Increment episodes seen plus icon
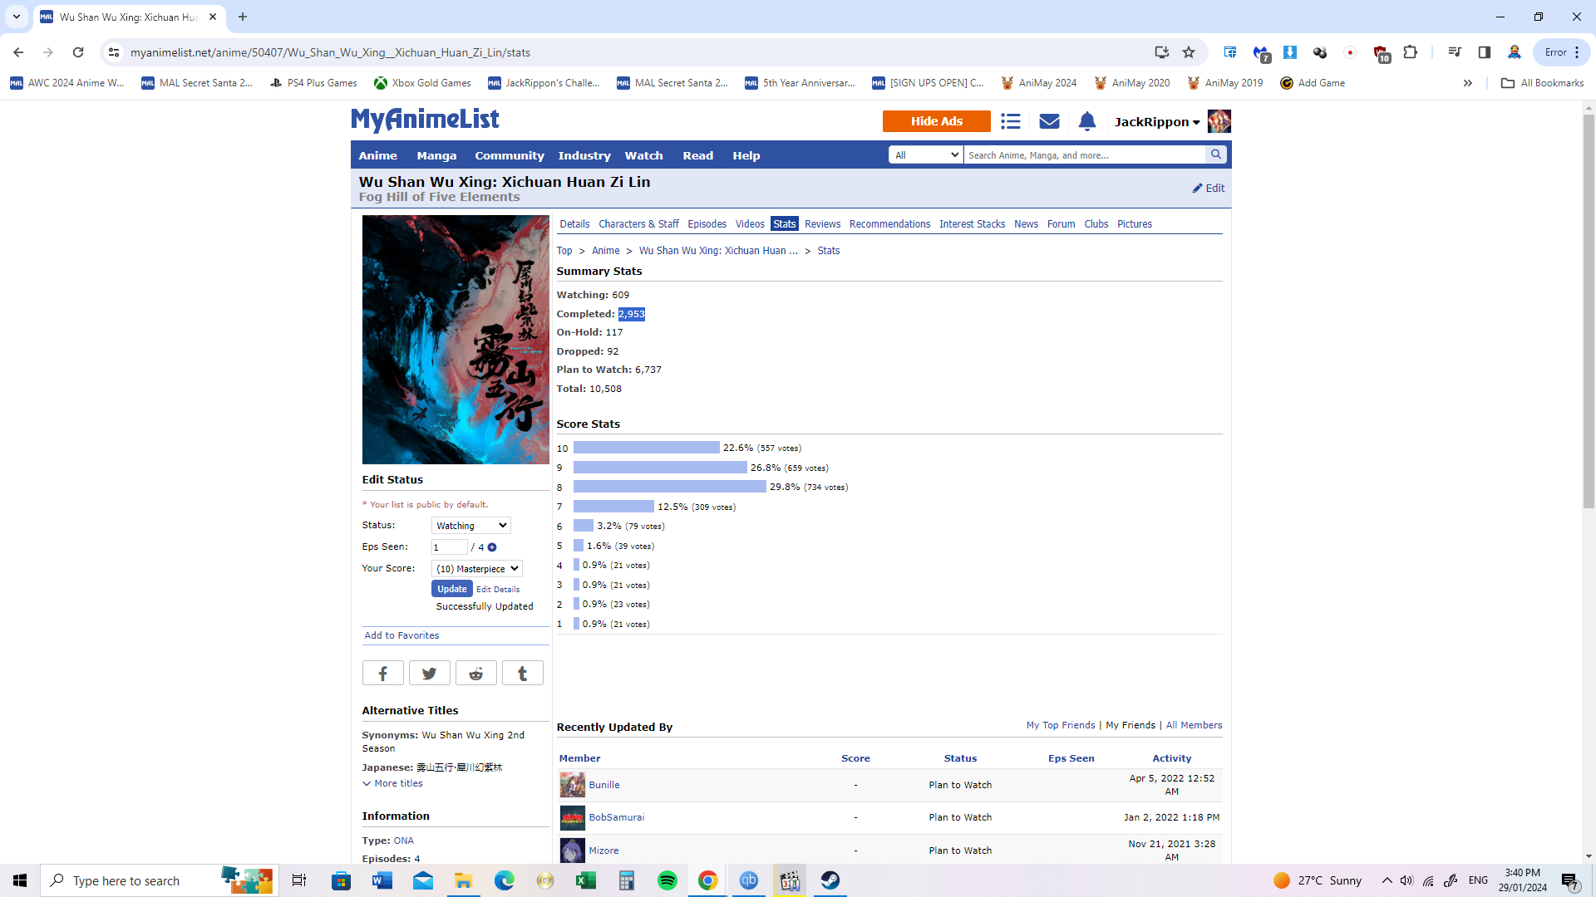The image size is (1596, 897). (x=492, y=547)
